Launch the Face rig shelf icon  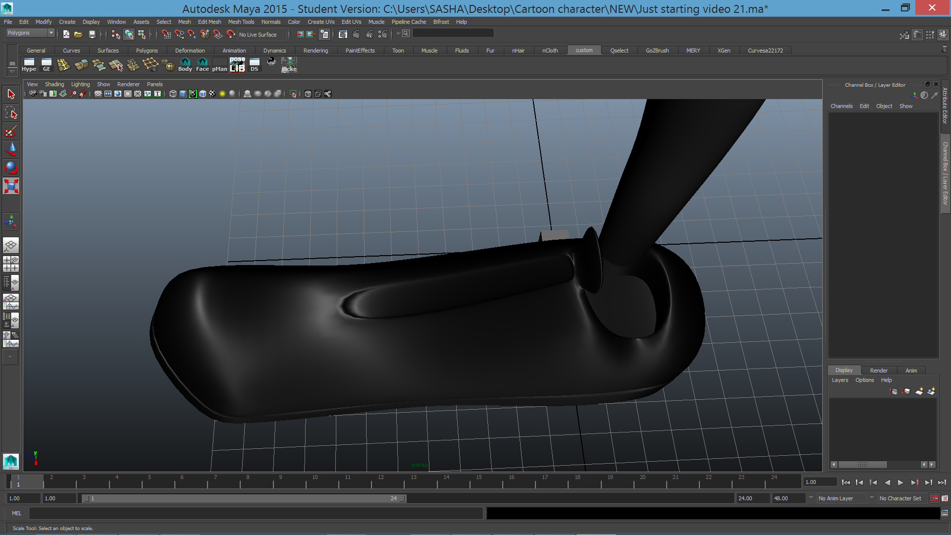point(203,65)
